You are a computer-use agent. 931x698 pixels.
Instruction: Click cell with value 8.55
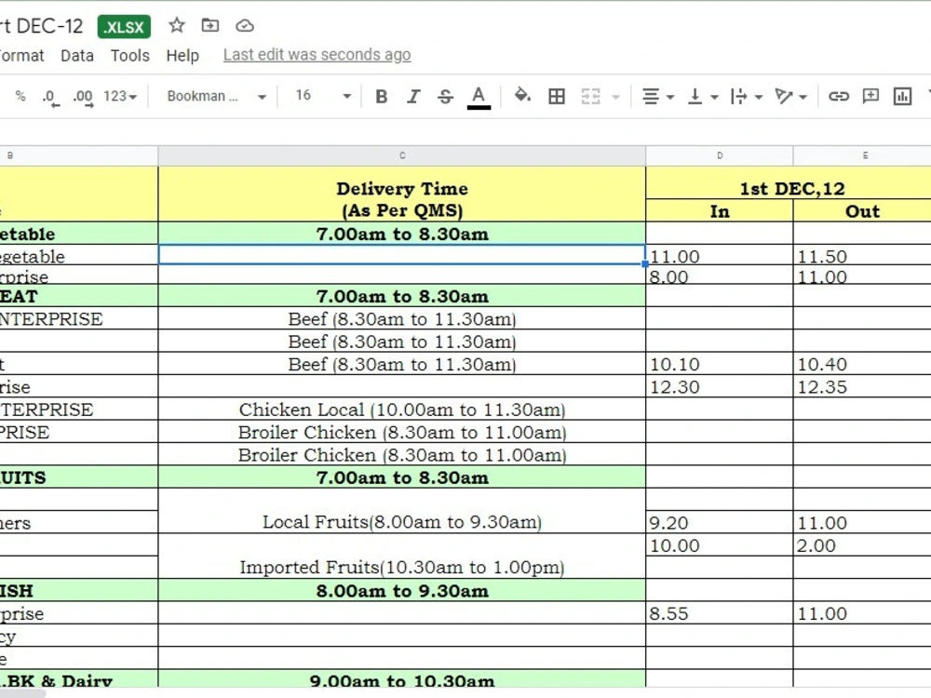(720, 612)
